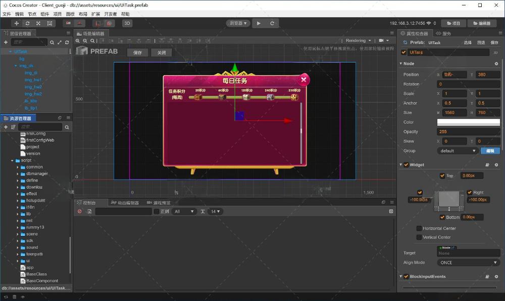The width and height of the screenshot is (505, 301).
Task: Add a node with the hierarchy plus button
Action: coord(6,42)
